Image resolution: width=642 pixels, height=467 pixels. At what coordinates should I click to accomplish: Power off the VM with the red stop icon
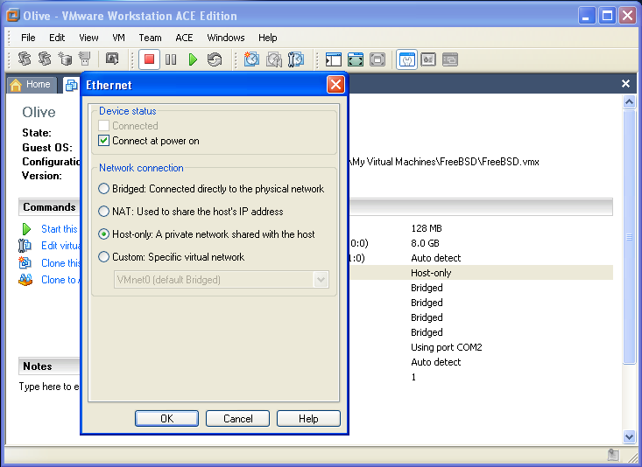coord(149,59)
